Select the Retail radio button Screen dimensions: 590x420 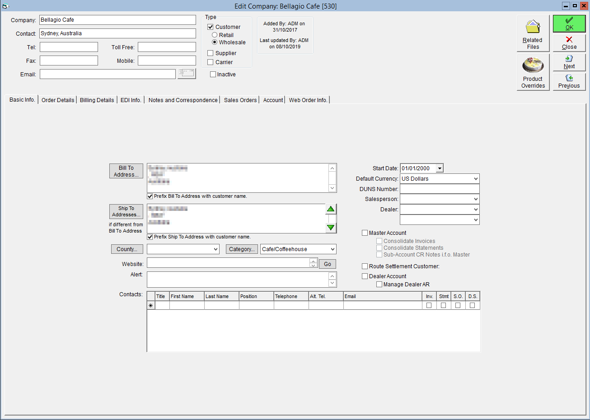(215, 35)
